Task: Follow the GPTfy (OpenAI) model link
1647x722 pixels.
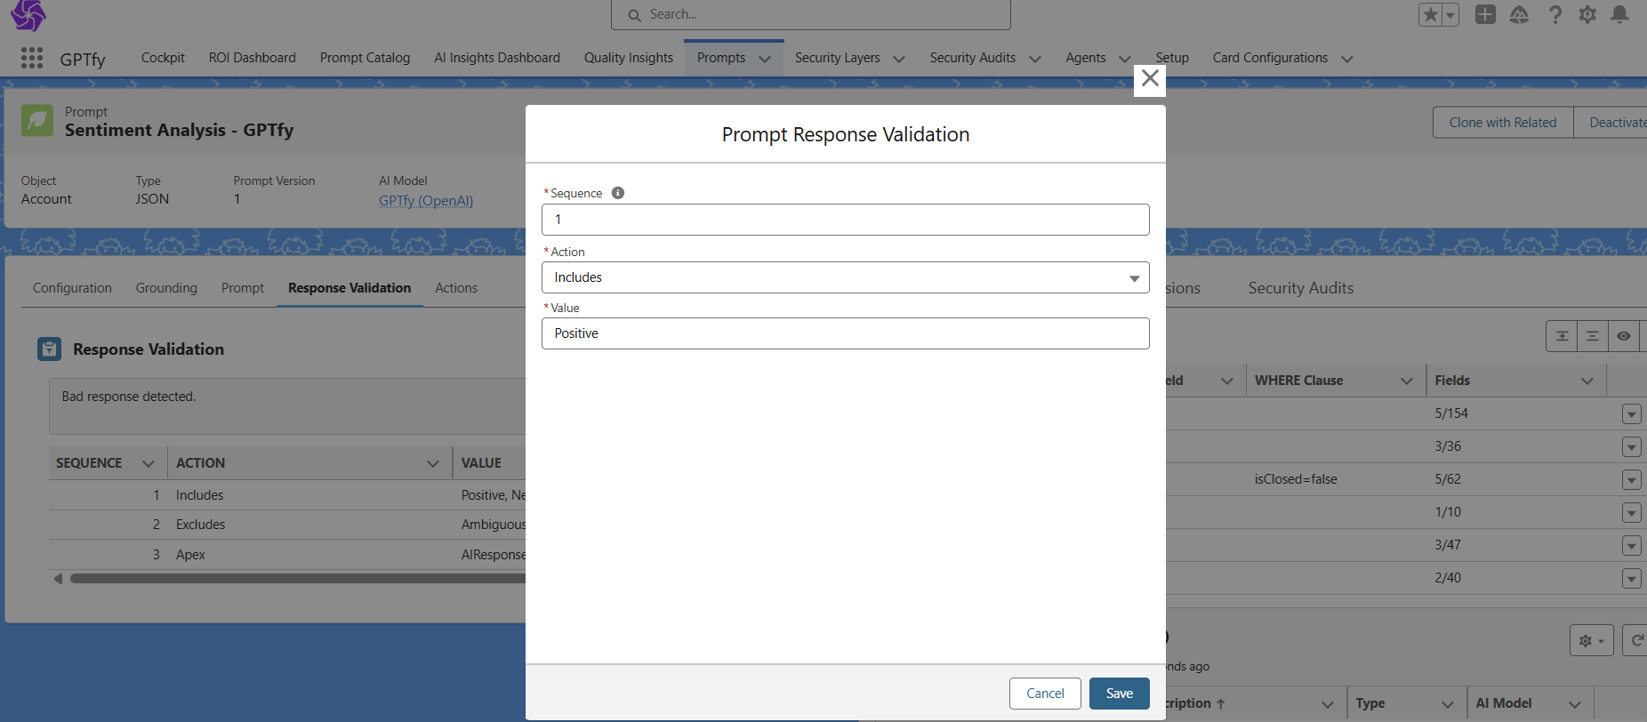Action: coord(426,201)
